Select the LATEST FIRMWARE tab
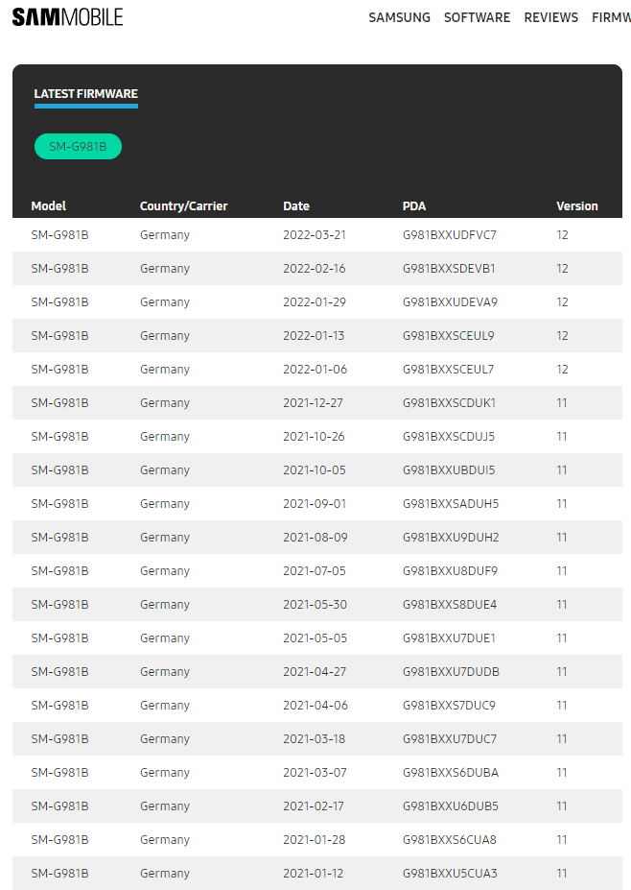Screen dimensions: 631x890 click(x=85, y=95)
